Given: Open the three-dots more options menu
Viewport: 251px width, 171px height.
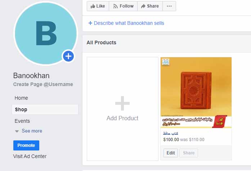Looking at the screenshot, I should click(169, 6).
